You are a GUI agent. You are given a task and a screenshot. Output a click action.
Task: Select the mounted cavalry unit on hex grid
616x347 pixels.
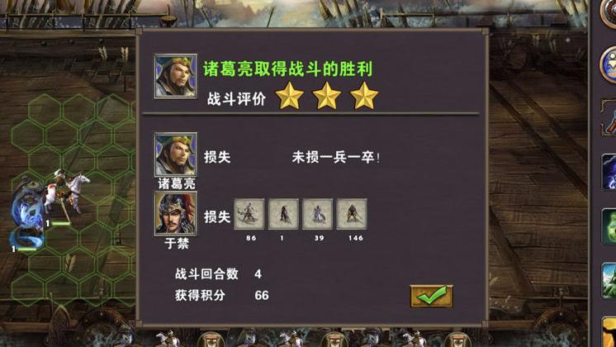(67, 194)
